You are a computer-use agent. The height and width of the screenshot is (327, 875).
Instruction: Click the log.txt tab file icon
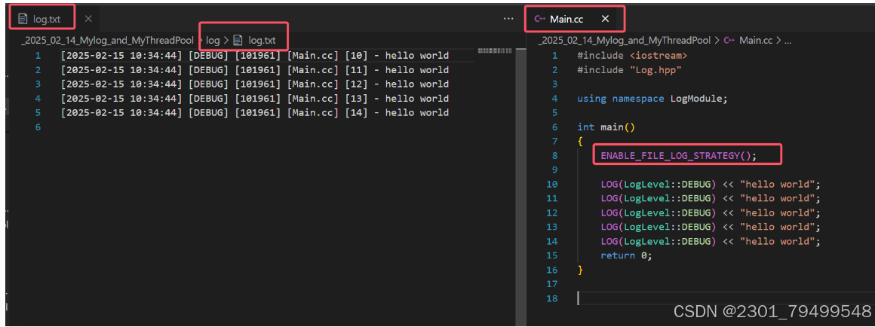coord(23,19)
